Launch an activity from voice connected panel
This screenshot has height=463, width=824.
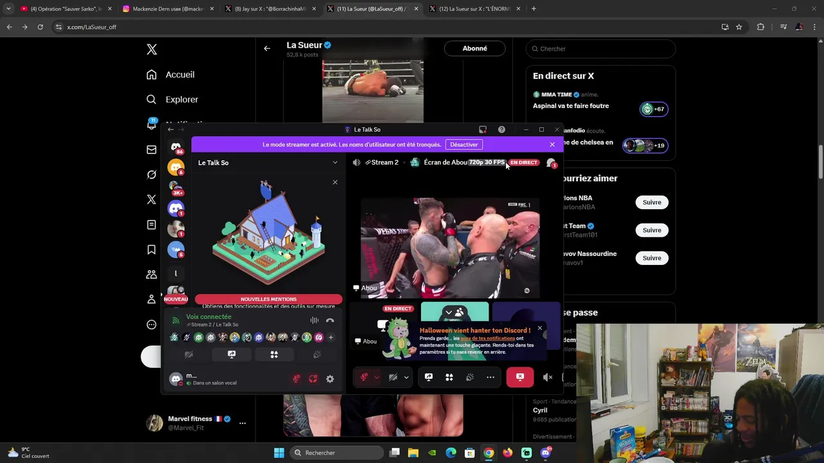pyautogui.click(x=274, y=354)
